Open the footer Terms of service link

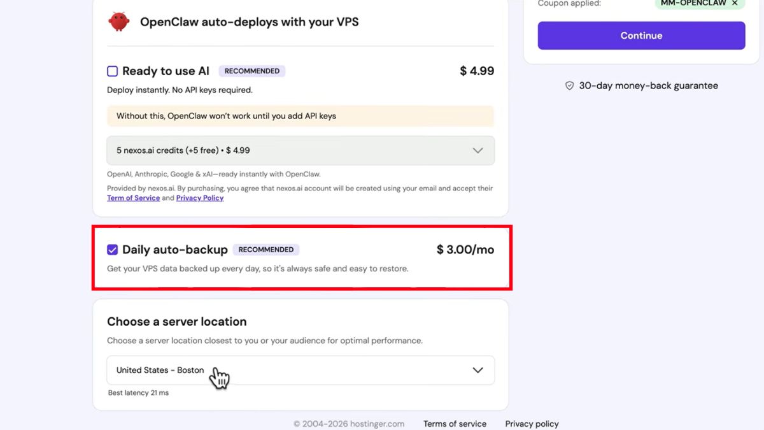[x=455, y=424]
